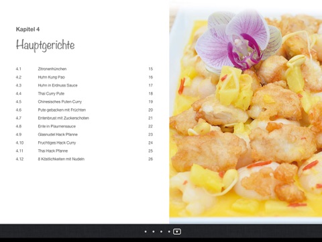Image resolution: width=322 pixels, height=242 pixels.
Task: Select the Kapitel 4 heading
Action: pyautogui.click(x=28, y=29)
